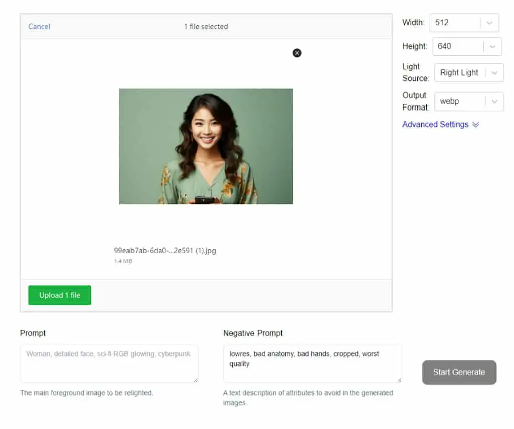Focus the Prompt text area
Screen dimensions: 514x429
tap(109, 363)
